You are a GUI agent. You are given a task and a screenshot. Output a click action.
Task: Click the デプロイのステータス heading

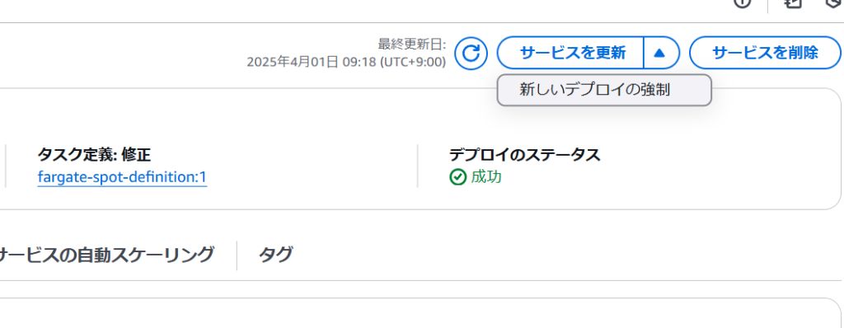[x=525, y=155]
